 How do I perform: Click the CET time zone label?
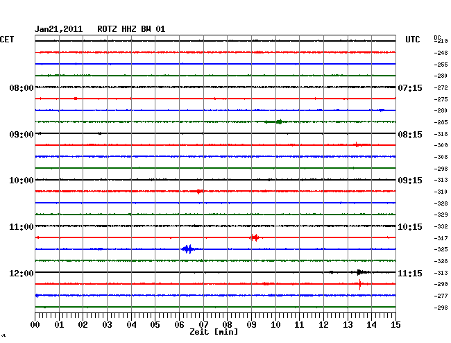7,40
